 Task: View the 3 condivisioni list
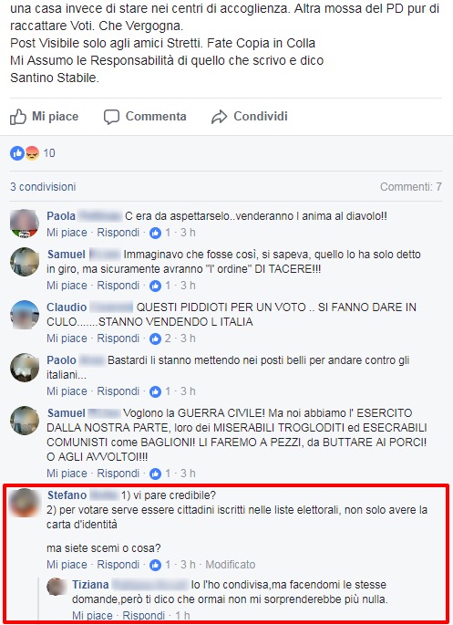click(43, 186)
